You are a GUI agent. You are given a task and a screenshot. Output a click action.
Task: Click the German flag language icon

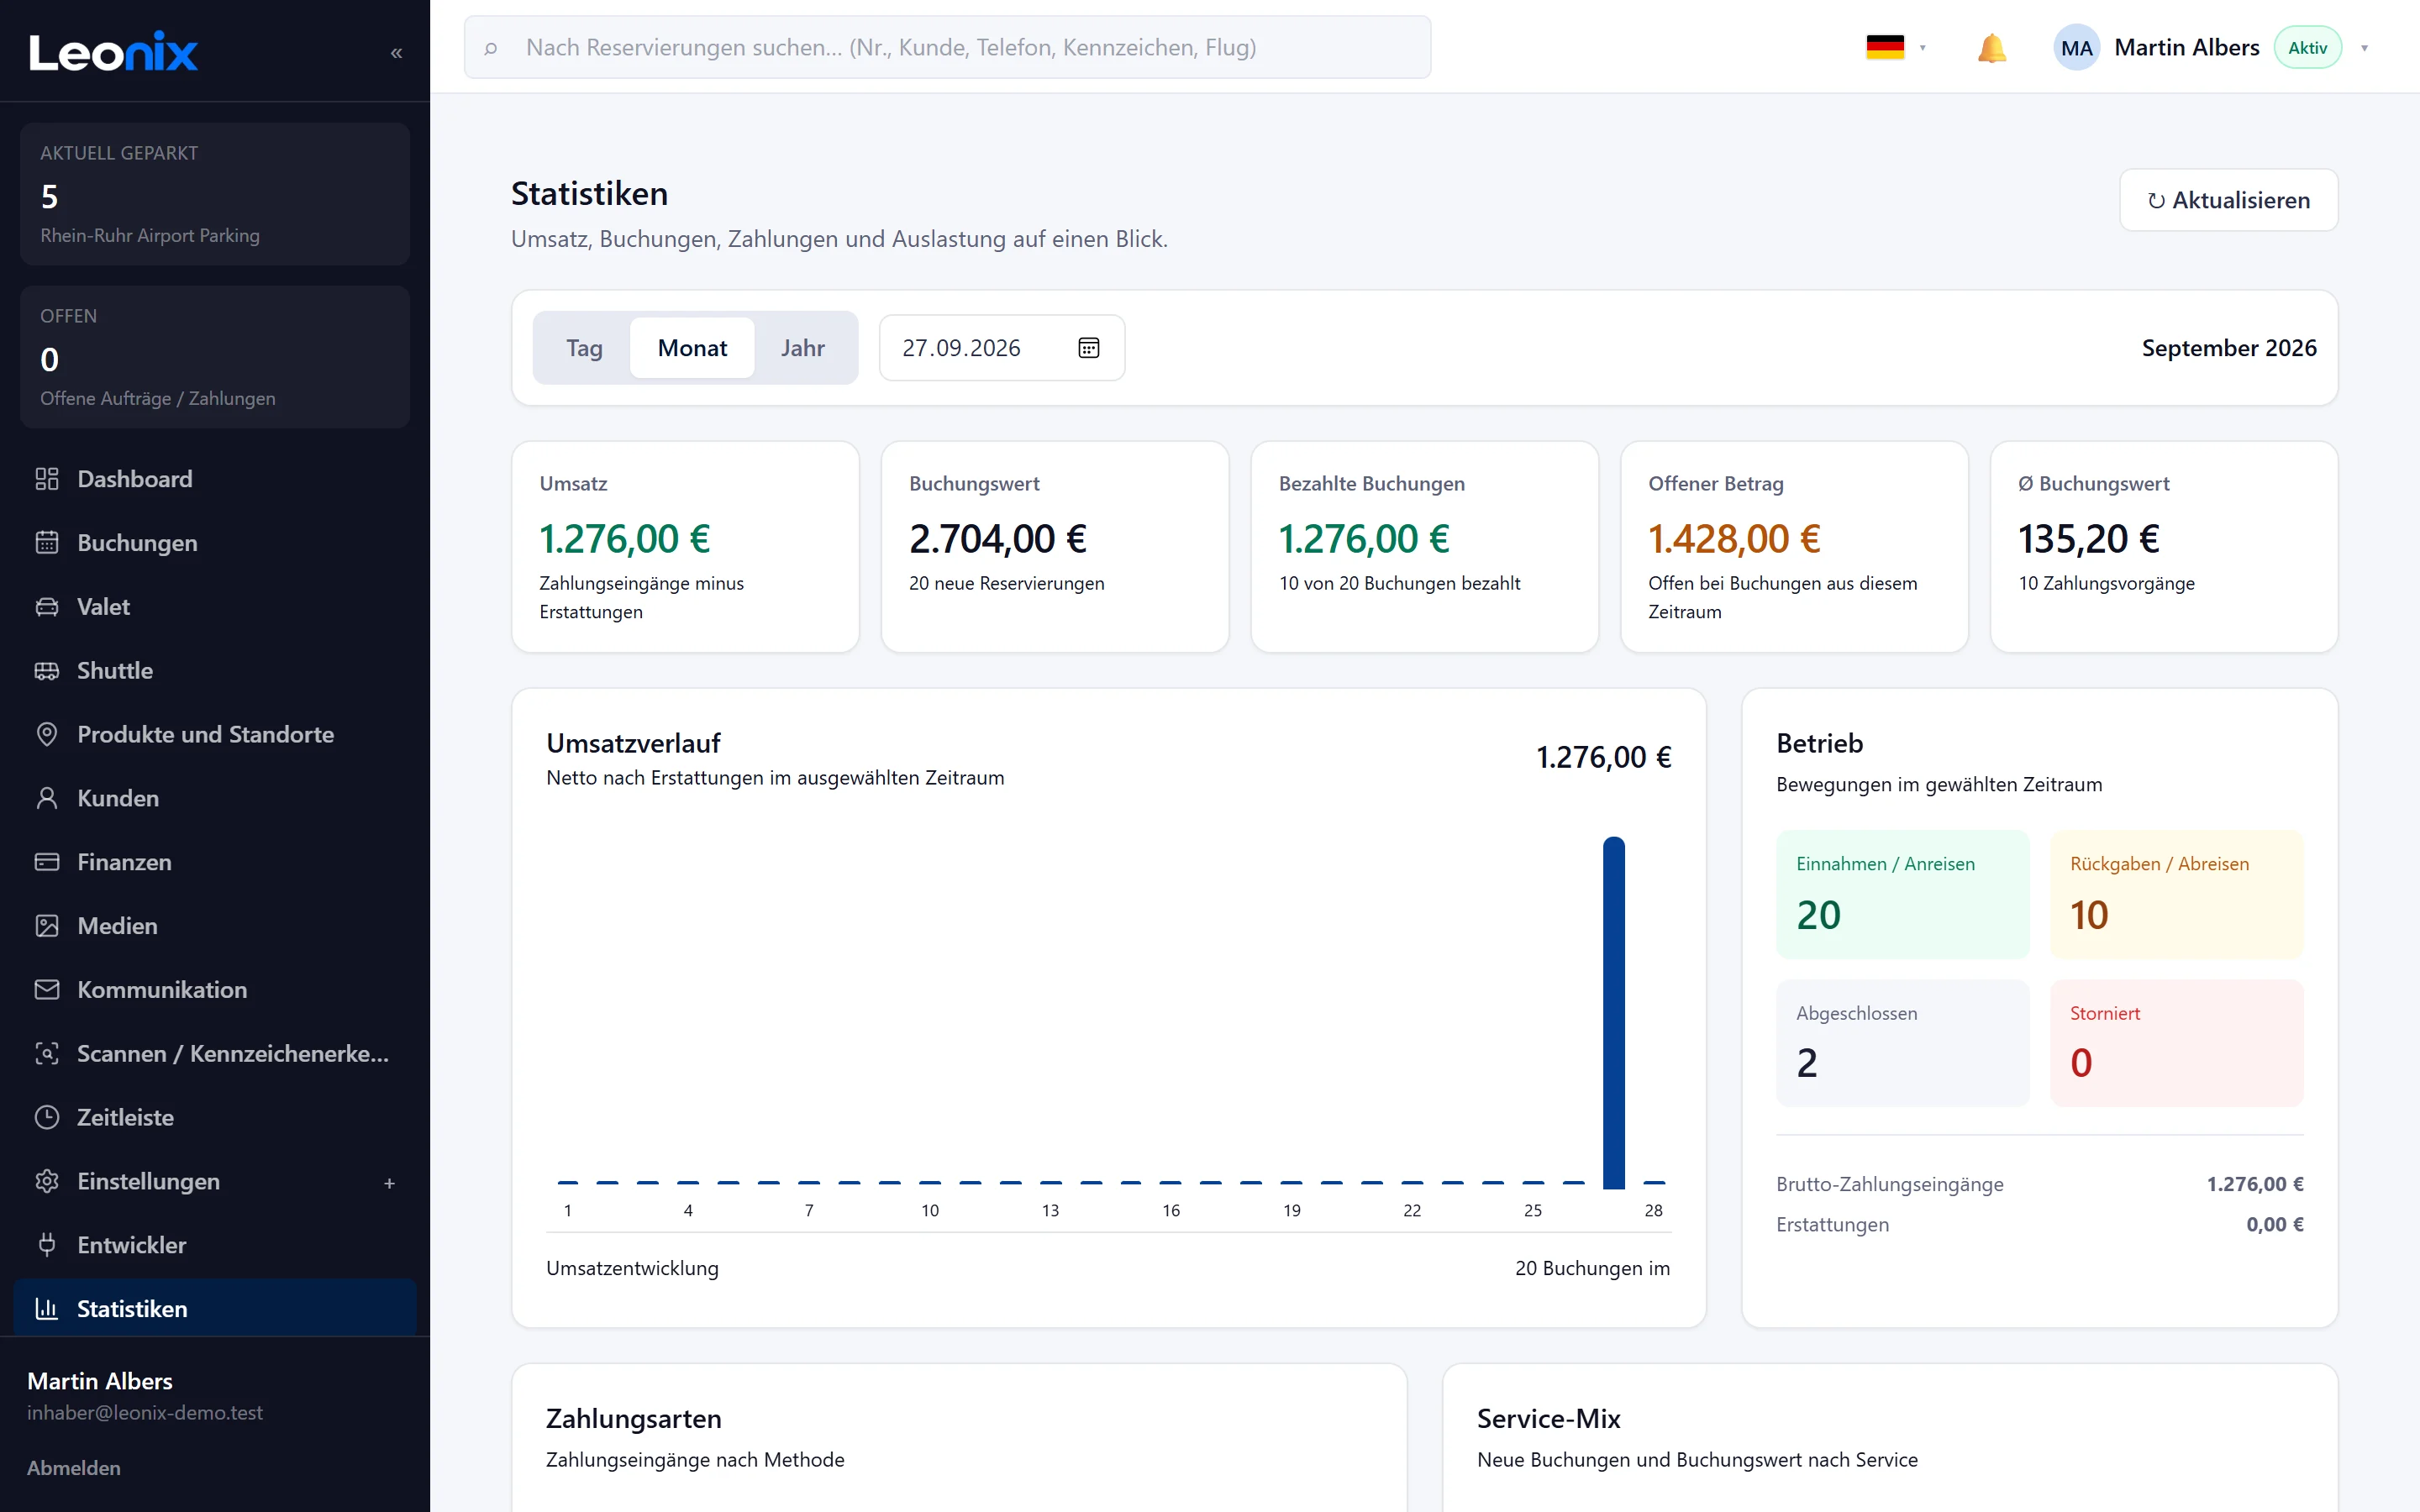click(1885, 47)
